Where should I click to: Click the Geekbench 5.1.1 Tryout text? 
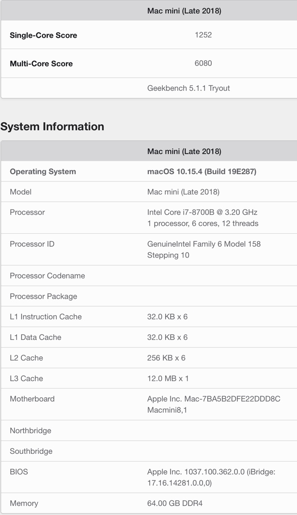pyautogui.click(x=188, y=88)
